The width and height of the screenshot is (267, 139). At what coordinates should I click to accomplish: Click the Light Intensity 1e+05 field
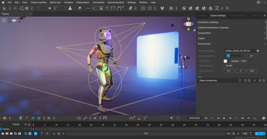tap(229, 66)
